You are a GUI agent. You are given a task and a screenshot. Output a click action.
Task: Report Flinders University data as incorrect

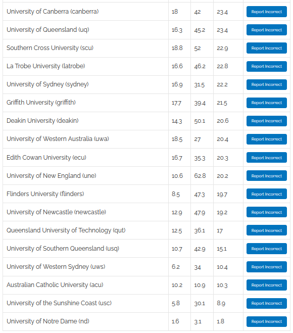tap(266, 194)
